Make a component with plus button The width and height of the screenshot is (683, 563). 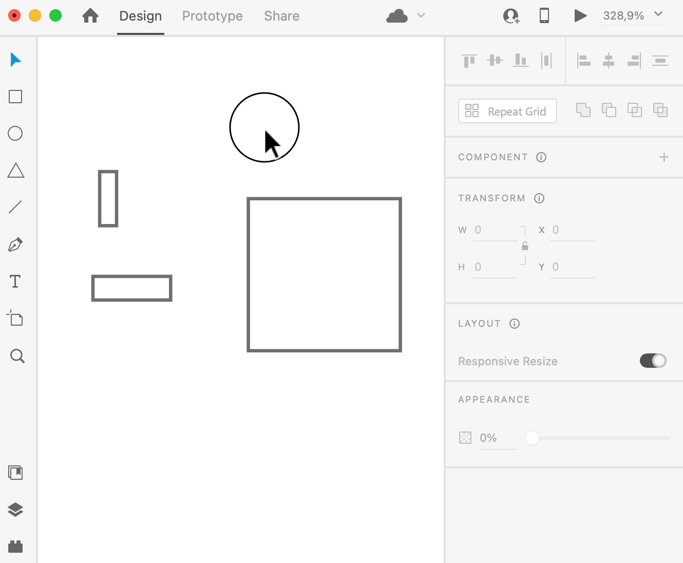click(664, 157)
